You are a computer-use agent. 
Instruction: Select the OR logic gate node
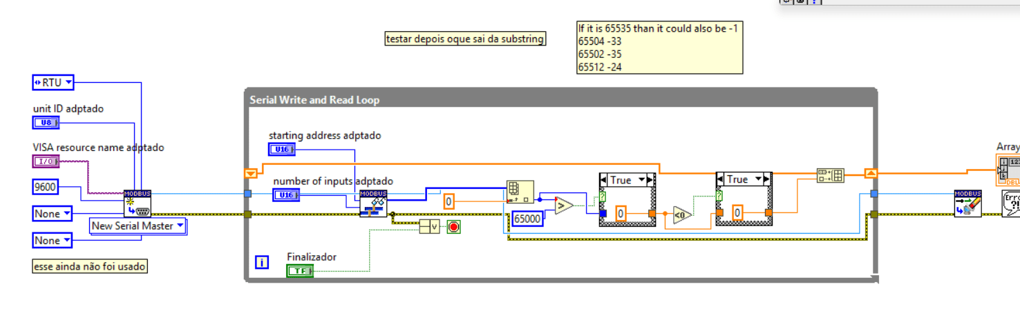point(428,226)
